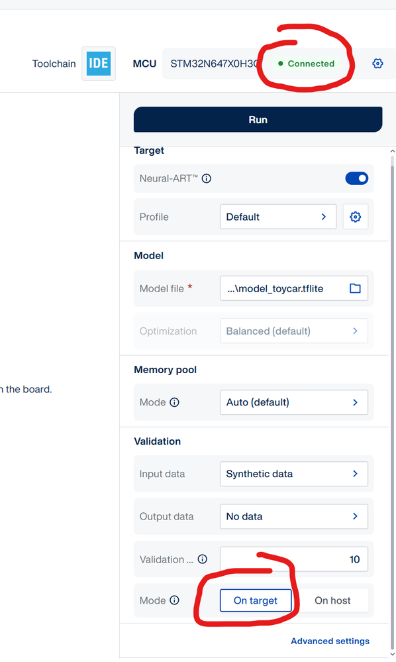The height and width of the screenshot is (662, 396).
Task: Browse model file with folder icon
Action: [355, 288]
